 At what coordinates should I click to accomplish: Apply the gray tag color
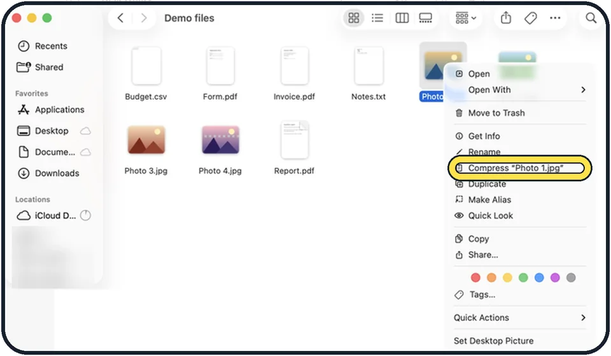point(571,277)
